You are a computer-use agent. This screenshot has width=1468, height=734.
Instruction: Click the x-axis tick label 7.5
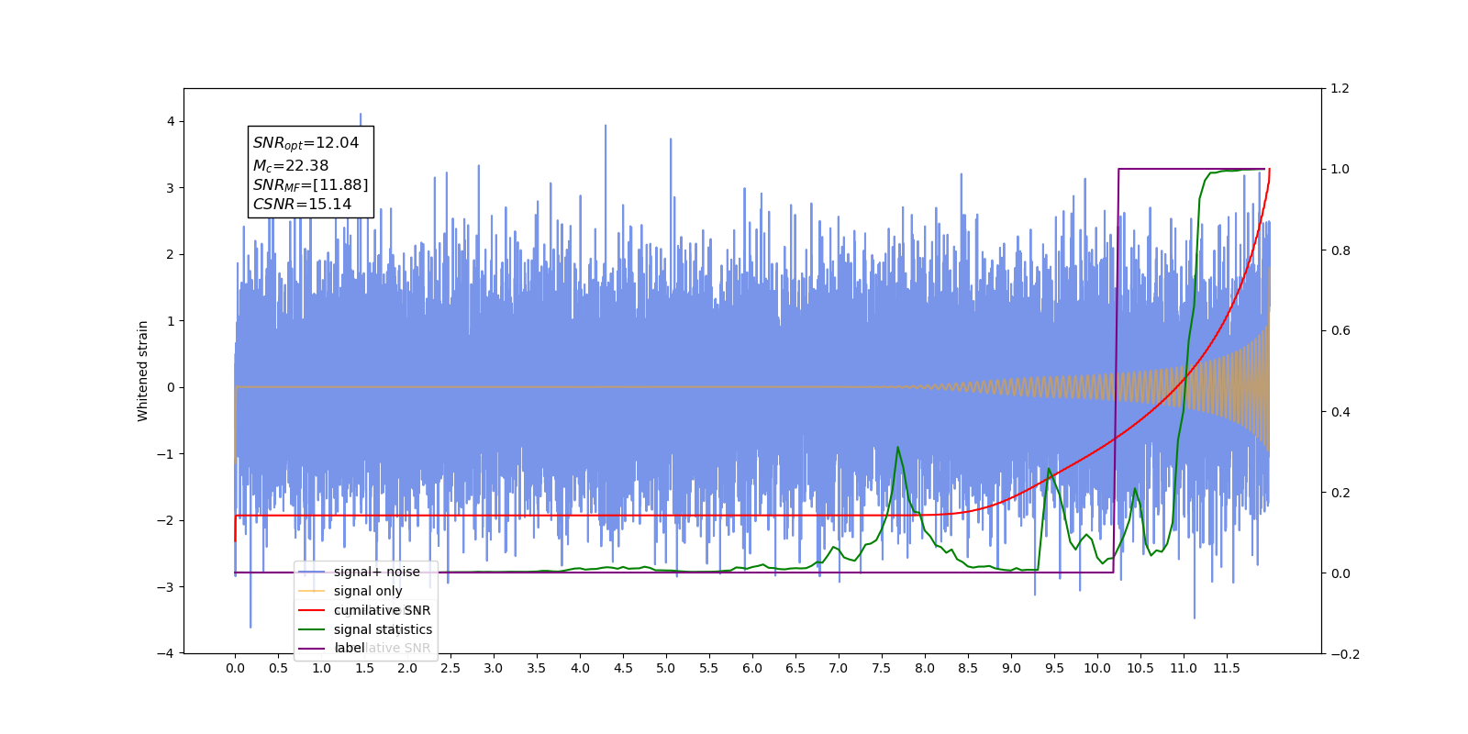click(x=882, y=668)
